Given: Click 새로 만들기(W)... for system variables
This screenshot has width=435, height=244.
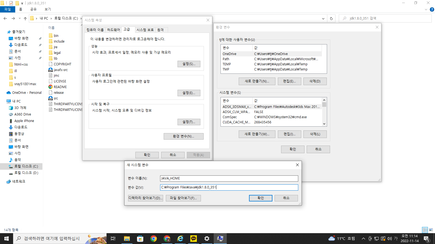Looking at the screenshot, I should pos(257,134).
